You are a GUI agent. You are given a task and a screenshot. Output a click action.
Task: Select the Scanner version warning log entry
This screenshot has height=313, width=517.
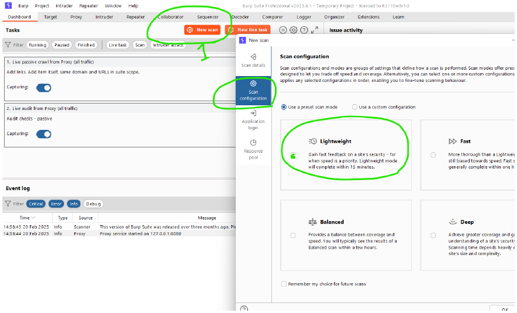tap(119, 227)
